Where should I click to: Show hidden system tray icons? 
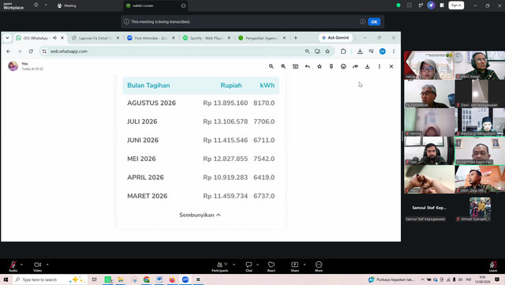tap(422, 279)
